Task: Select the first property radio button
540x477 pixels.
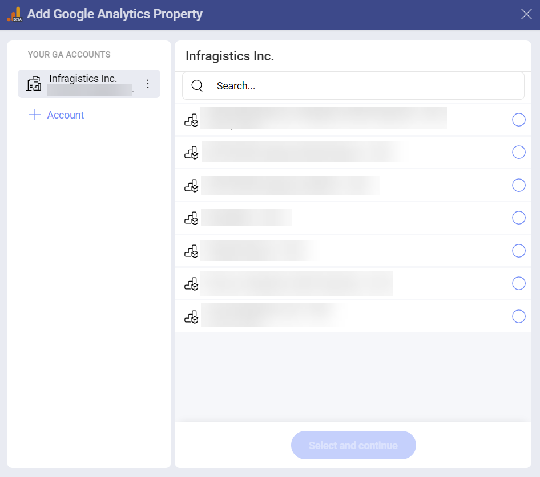Action: 519,120
